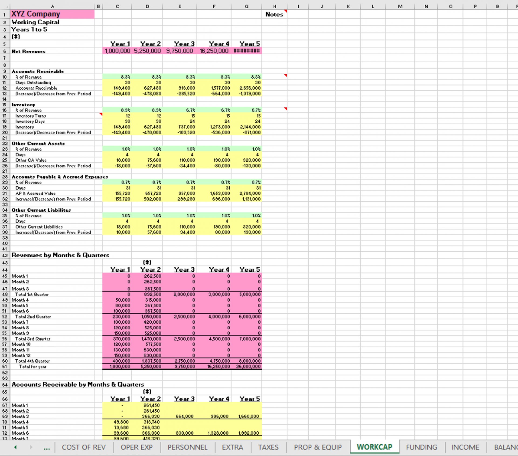Select Year 3 Other Current Liabilities value 110,000 in row 37

click(179, 227)
